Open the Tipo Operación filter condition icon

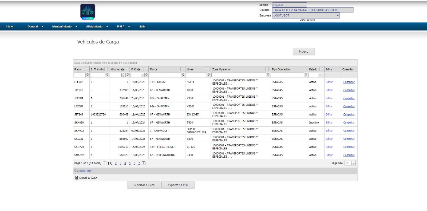(x=306, y=75)
